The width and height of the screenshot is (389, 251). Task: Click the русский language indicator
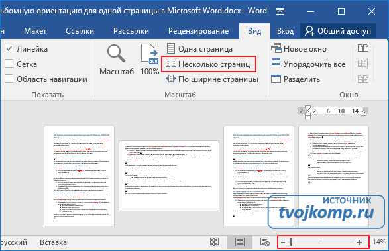pos(14,242)
